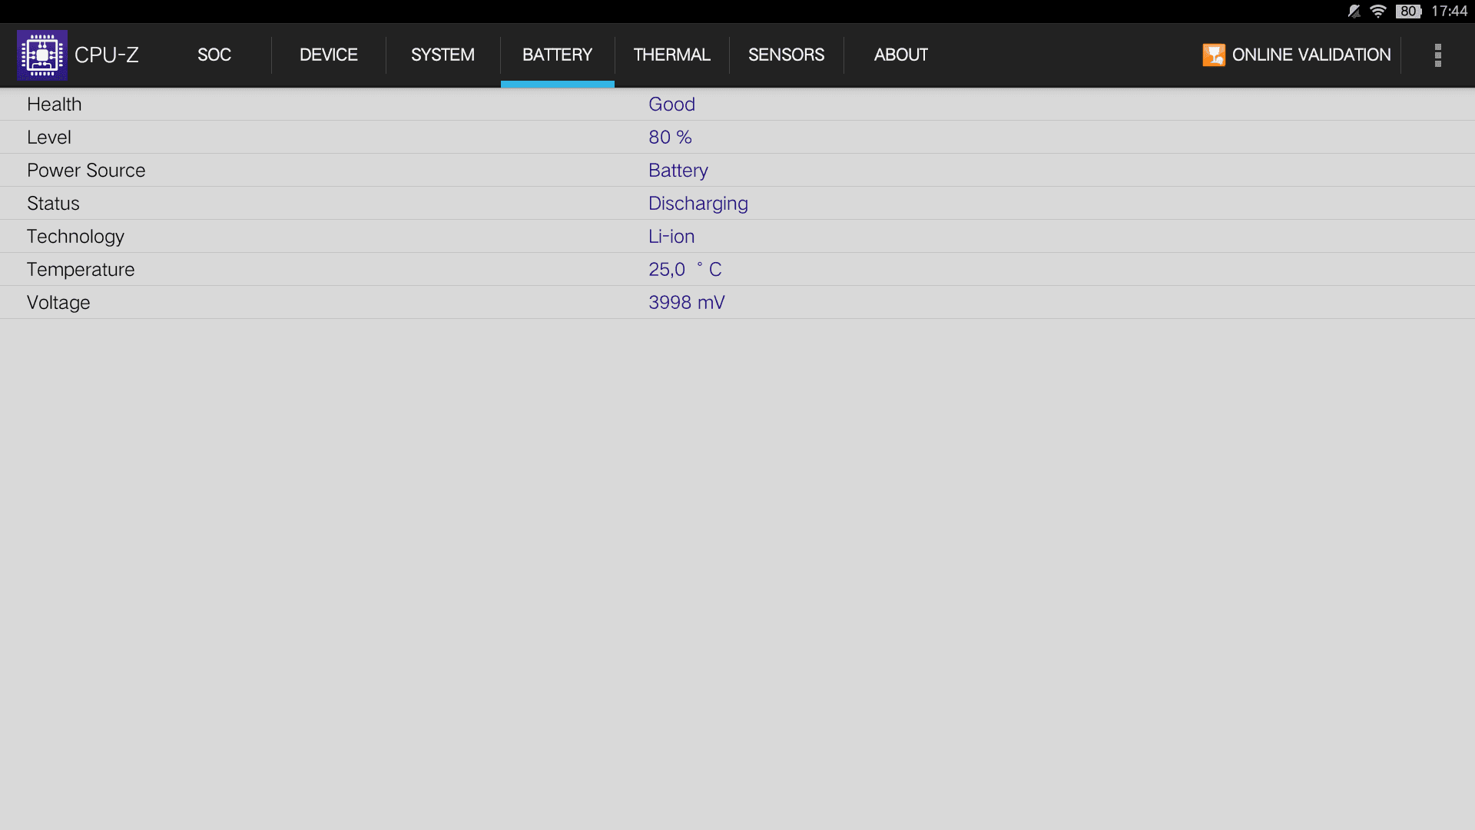The image size is (1475, 830).
Task: Open the SENSORS tab
Action: [x=787, y=55]
